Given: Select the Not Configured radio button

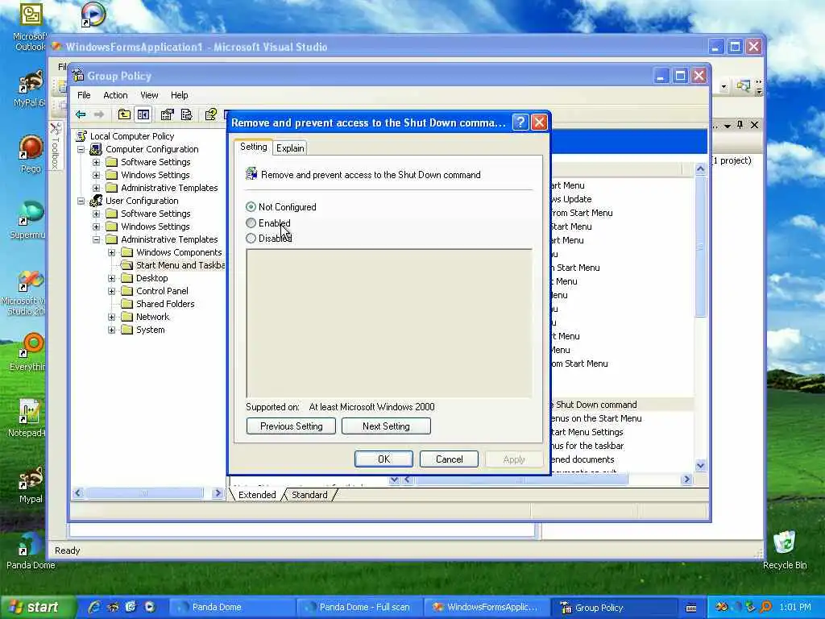Looking at the screenshot, I should pyautogui.click(x=251, y=207).
